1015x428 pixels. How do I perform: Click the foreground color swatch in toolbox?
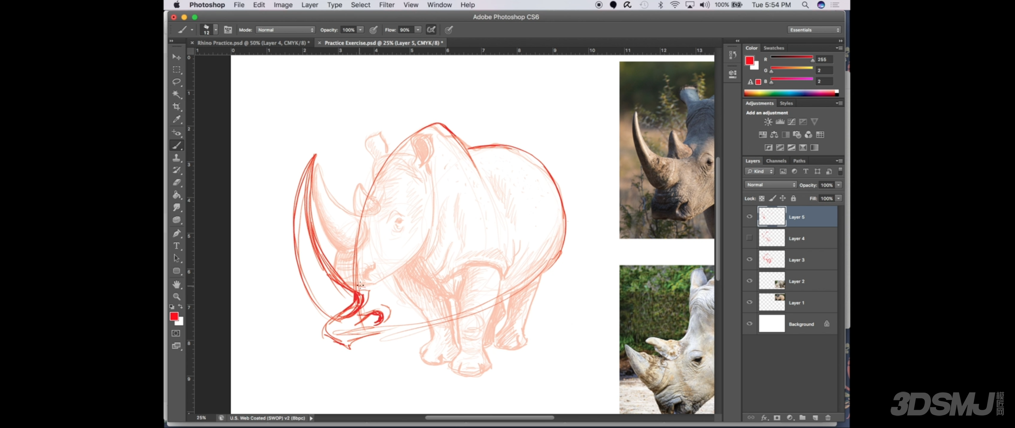[x=174, y=316]
